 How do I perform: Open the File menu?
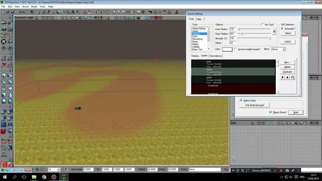coord(3,7)
